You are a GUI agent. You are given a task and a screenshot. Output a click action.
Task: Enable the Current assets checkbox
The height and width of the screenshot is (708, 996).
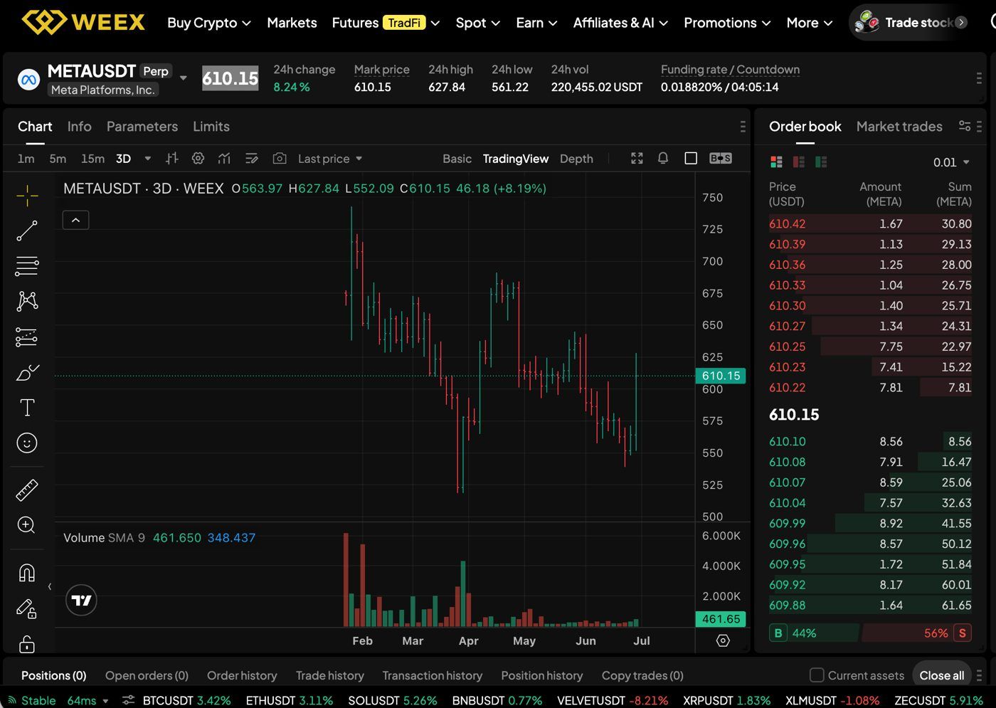tap(817, 675)
